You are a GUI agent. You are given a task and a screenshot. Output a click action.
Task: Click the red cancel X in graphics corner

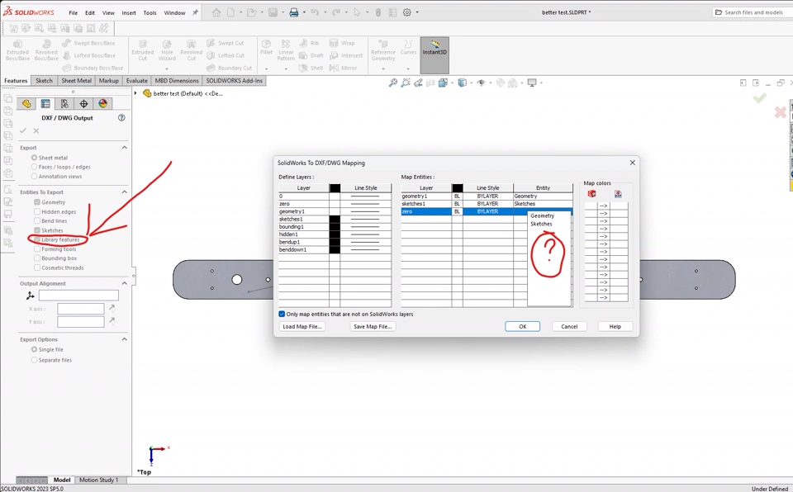781,112
